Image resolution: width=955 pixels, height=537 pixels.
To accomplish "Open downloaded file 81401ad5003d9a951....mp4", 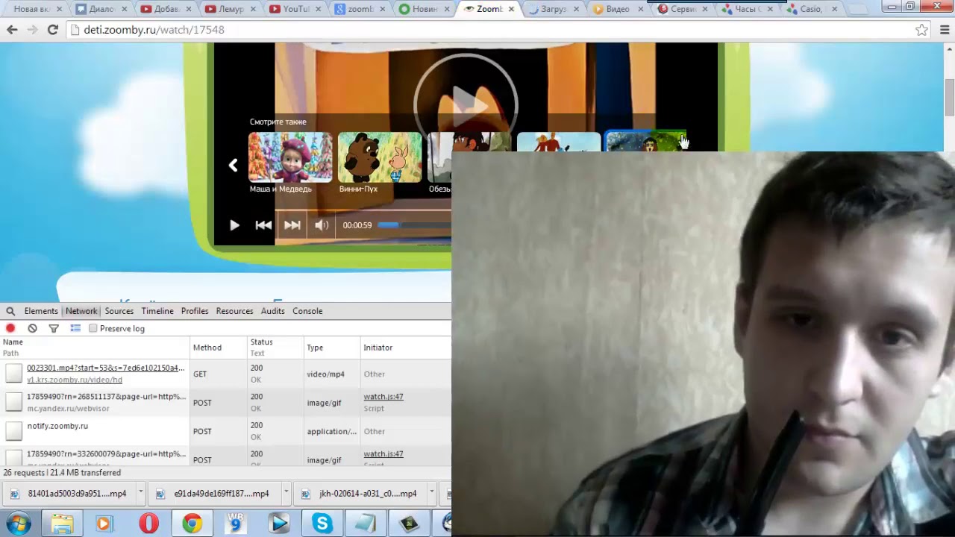I will 70,494.
